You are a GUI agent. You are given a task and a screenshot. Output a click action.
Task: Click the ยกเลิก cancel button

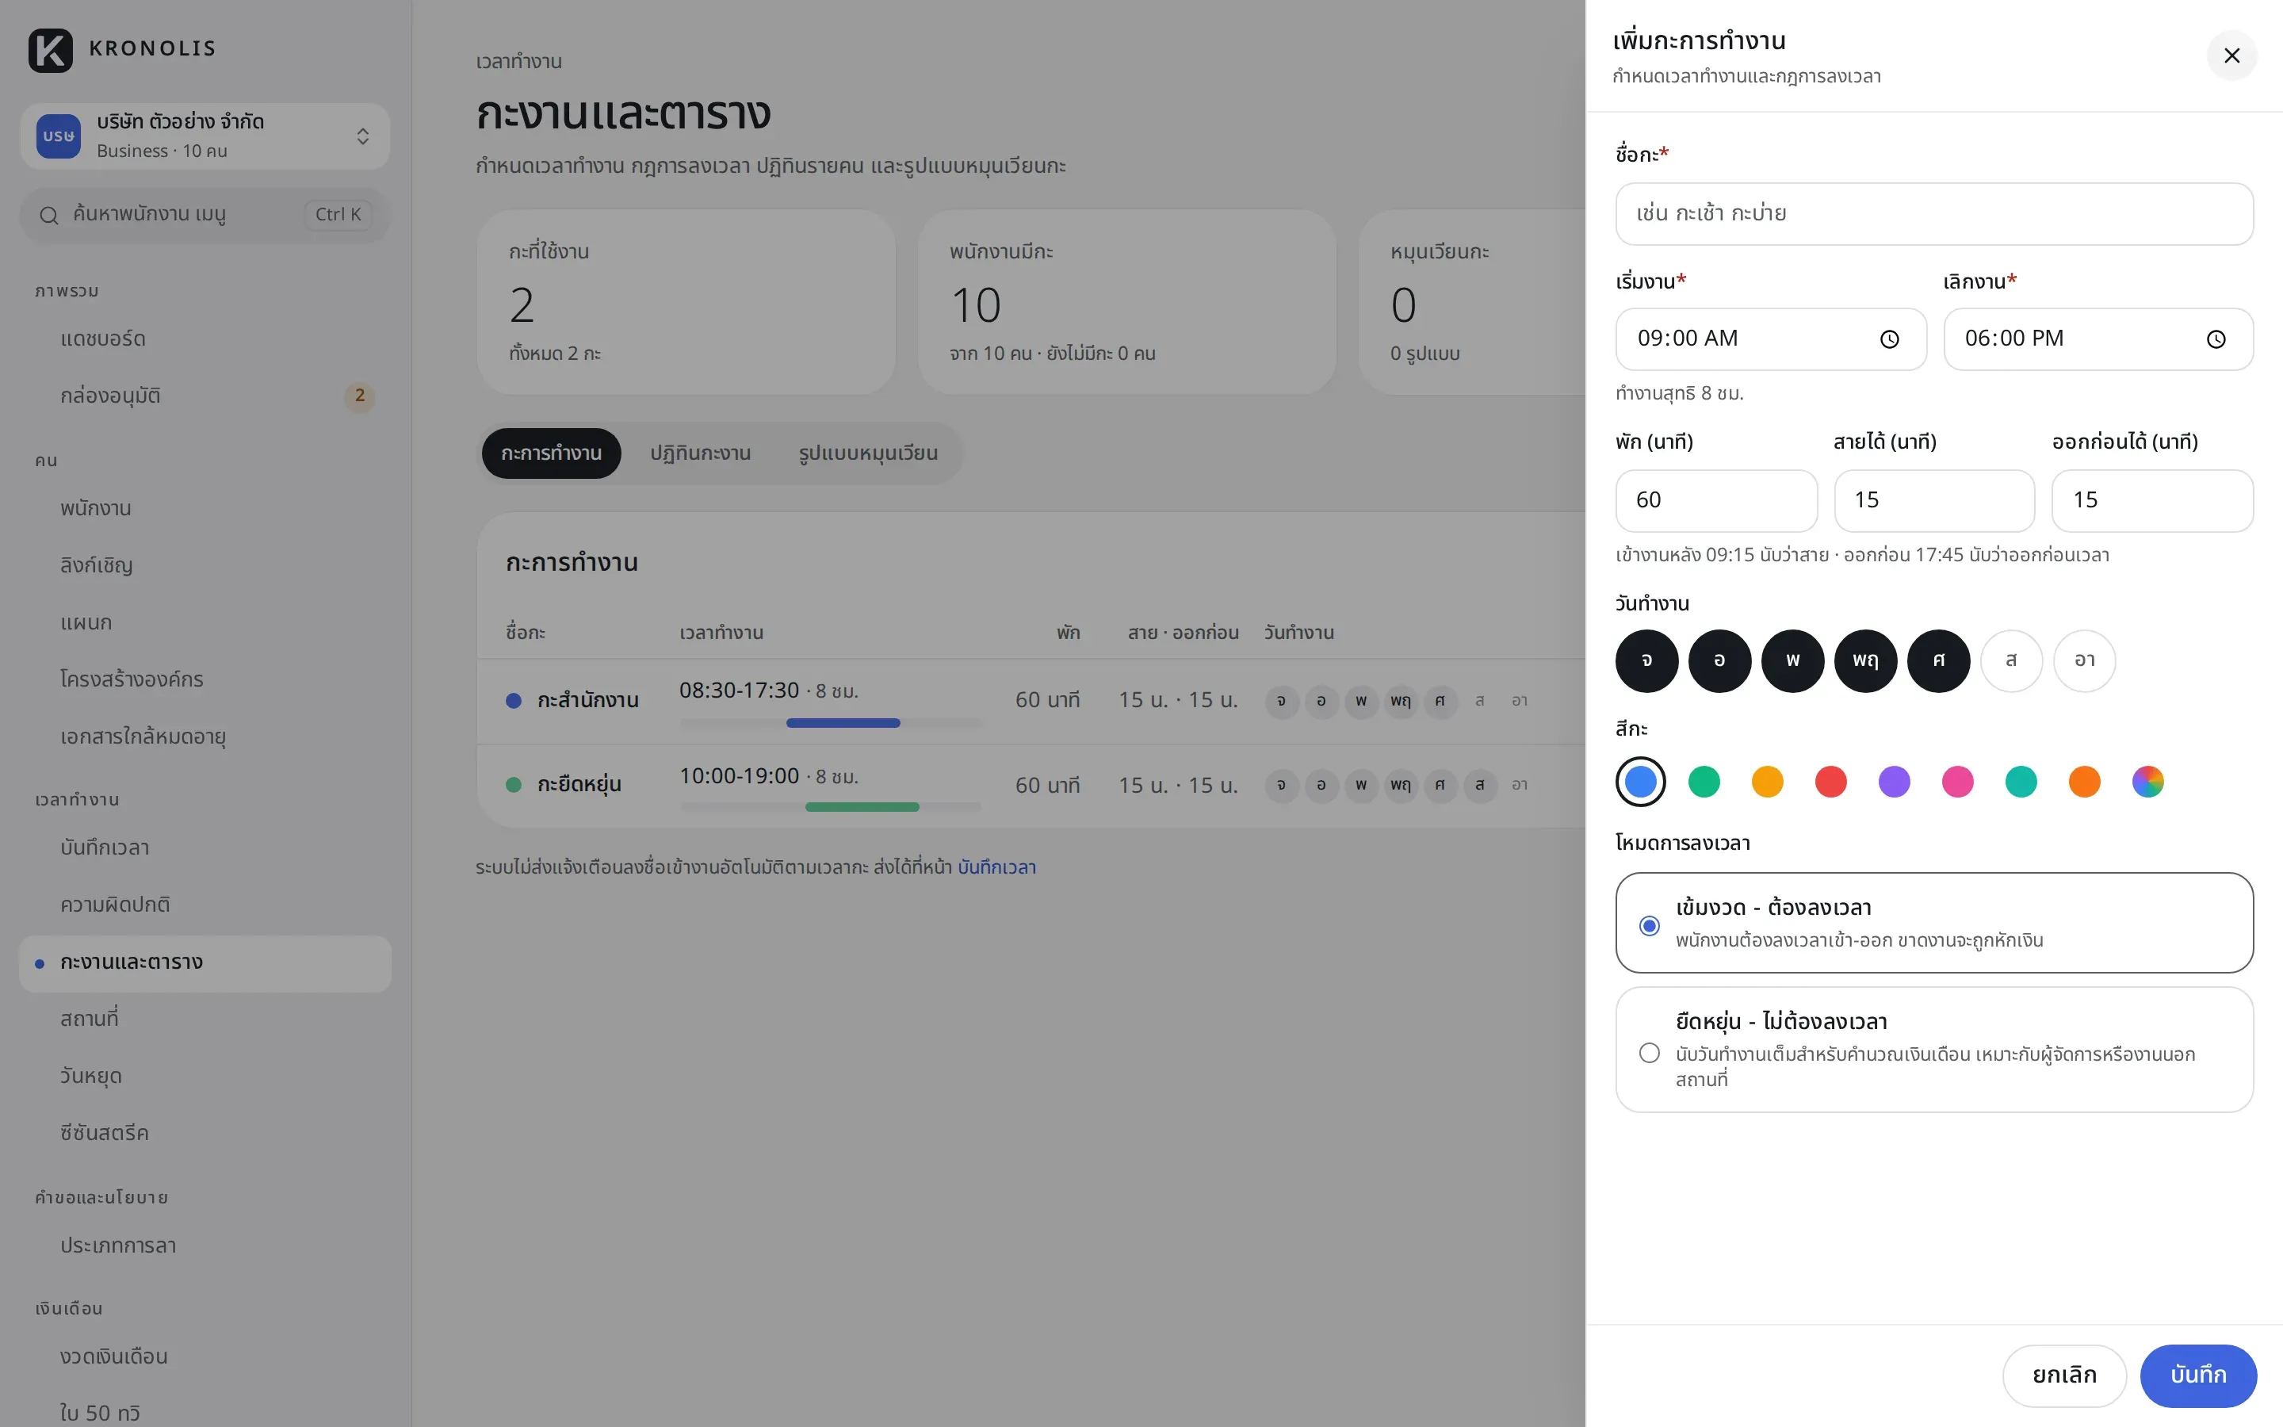coord(2064,1376)
